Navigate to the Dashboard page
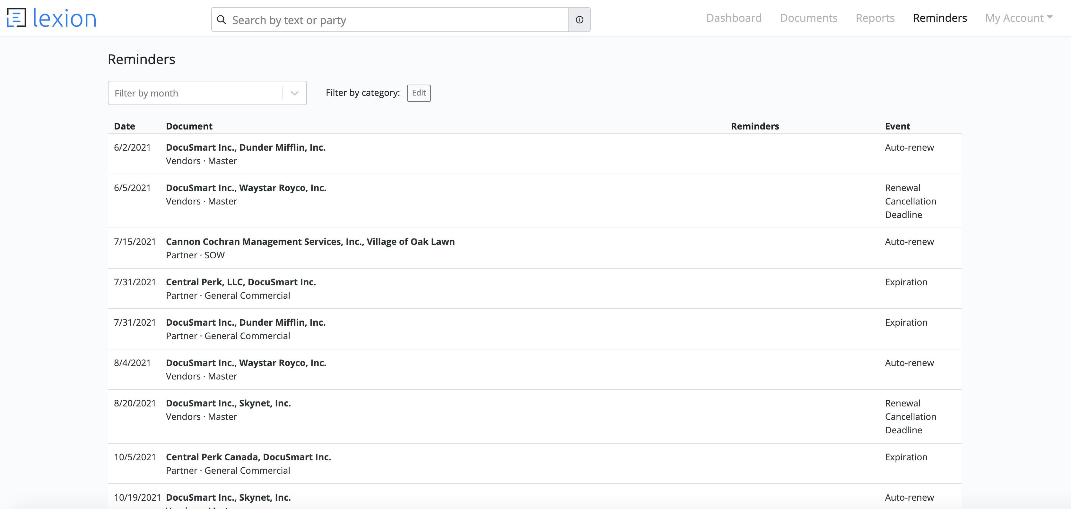 point(734,18)
